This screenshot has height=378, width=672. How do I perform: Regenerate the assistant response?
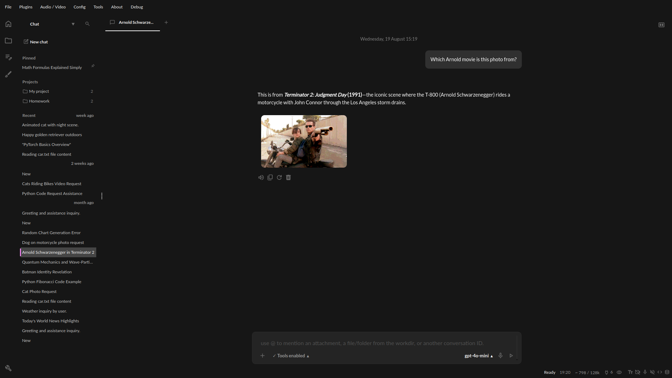point(279,177)
